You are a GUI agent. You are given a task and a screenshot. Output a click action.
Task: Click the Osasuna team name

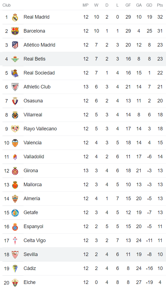click(x=33, y=101)
